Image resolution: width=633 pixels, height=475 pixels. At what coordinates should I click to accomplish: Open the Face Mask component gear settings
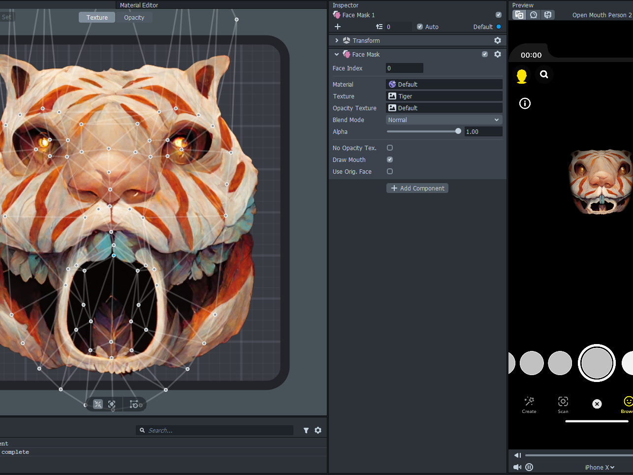point(498,54)
